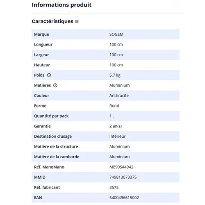Open the list icon next to Caractéristiques
This screenshot has height=205, width=205.
tap(77, 21)
